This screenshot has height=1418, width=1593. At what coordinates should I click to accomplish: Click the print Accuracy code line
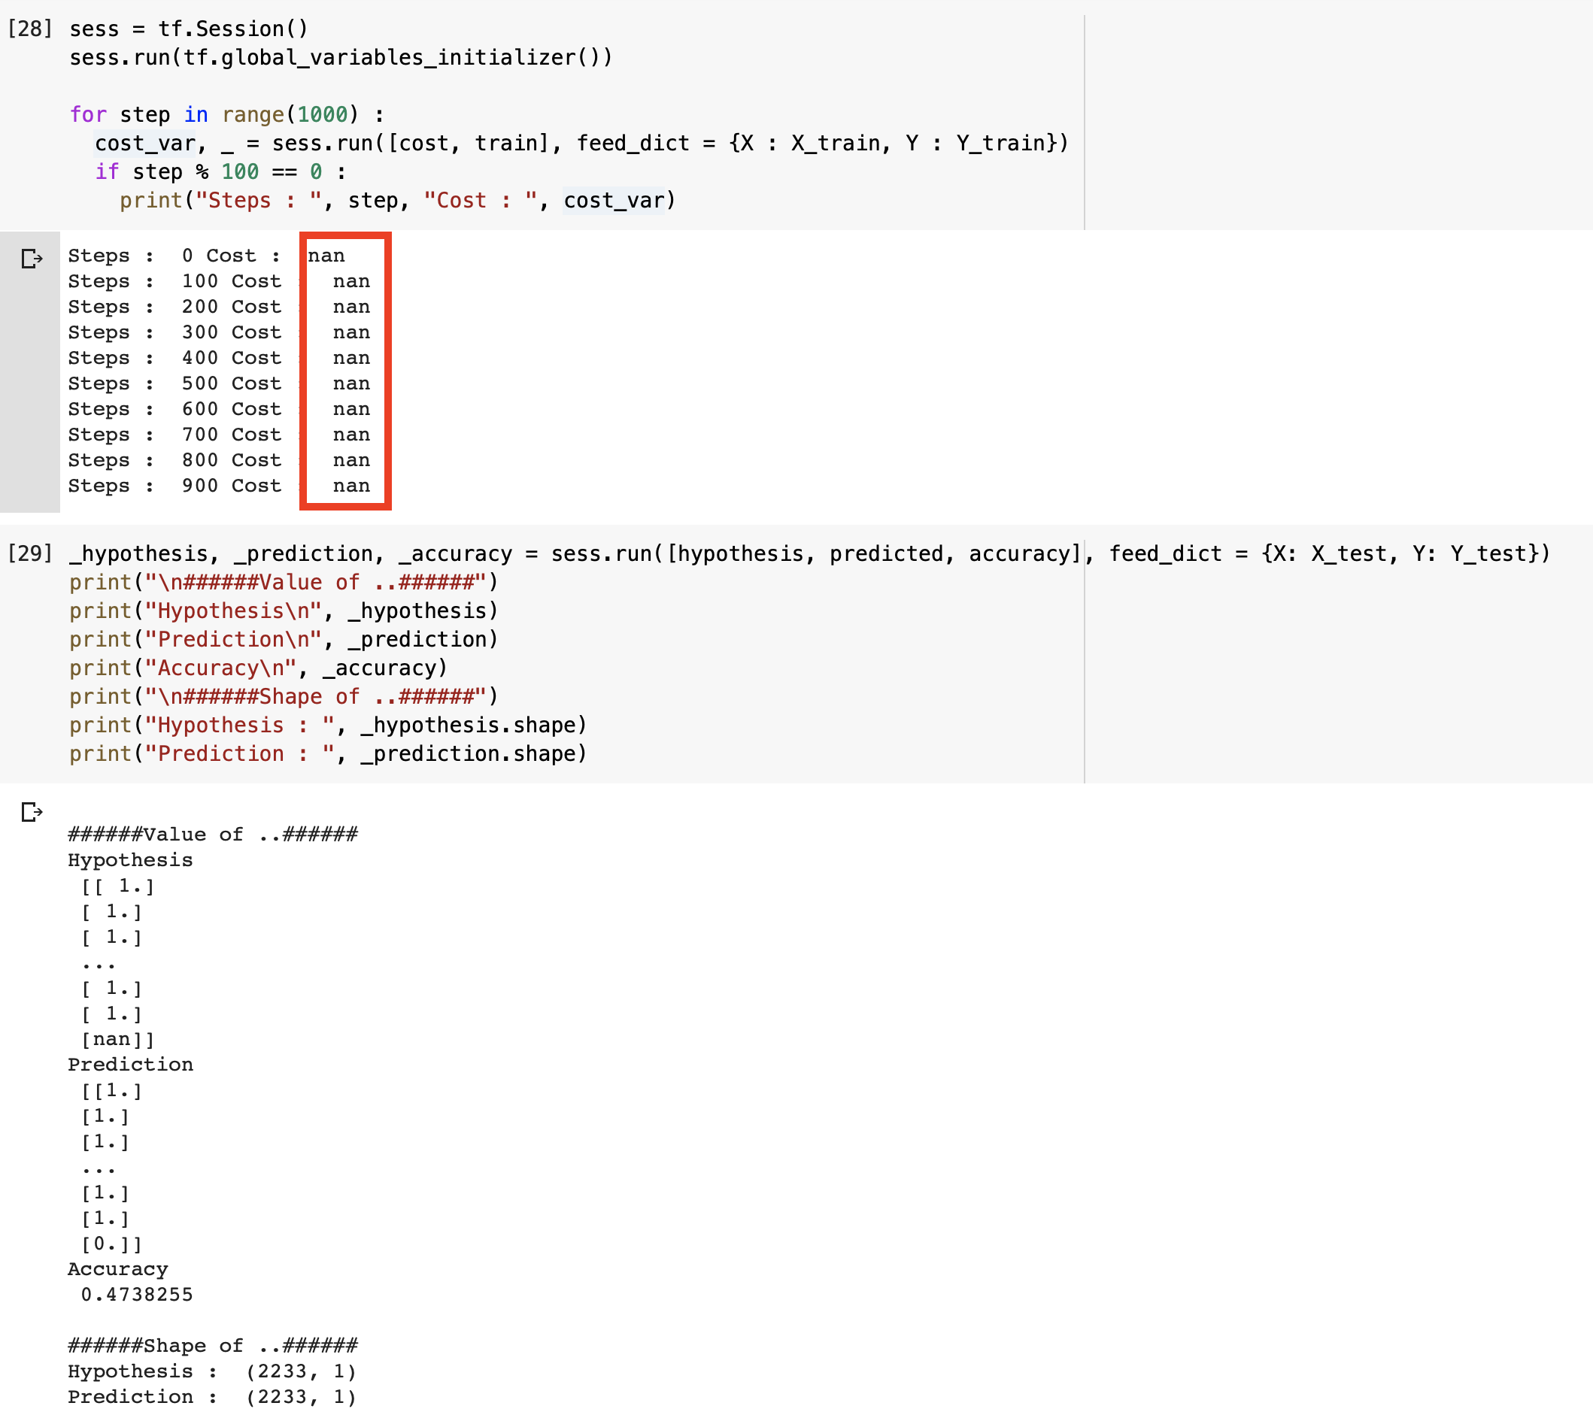tap(257, 668)
